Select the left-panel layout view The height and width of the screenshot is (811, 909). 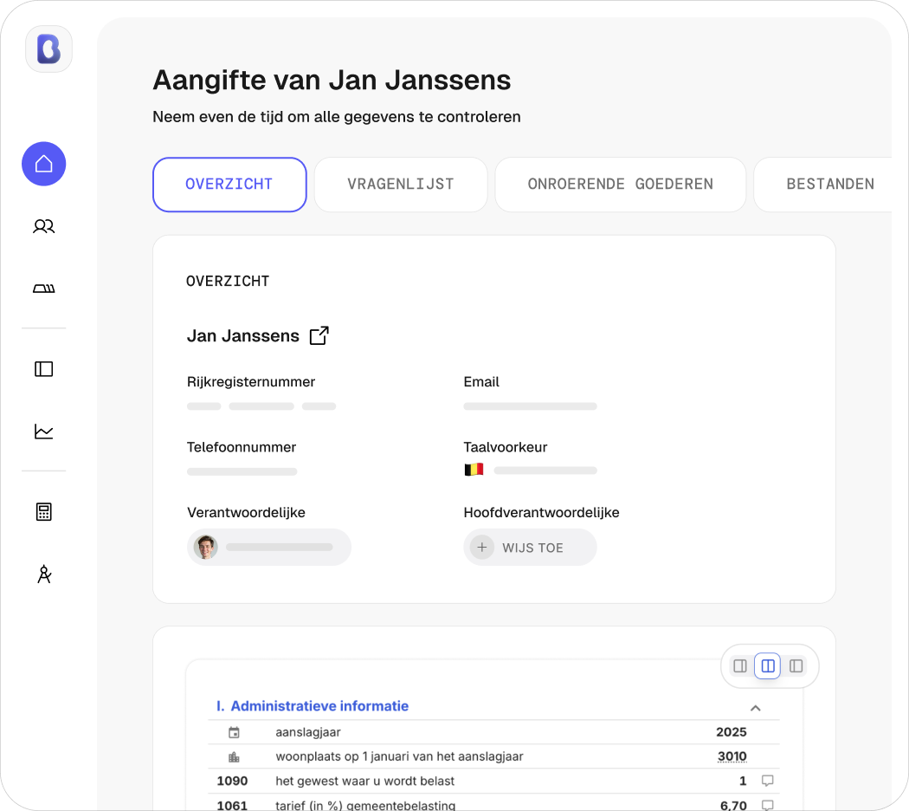pos(796,666)
